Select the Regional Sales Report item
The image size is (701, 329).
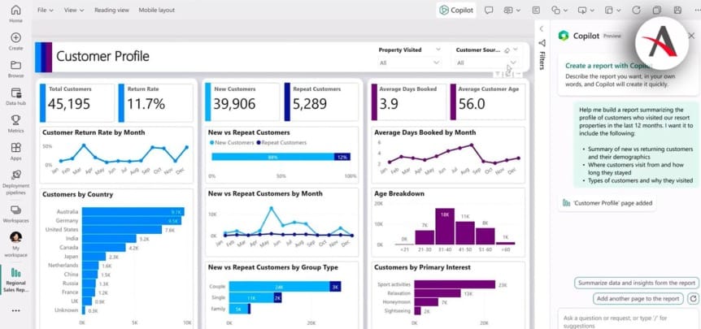point(15,280)
